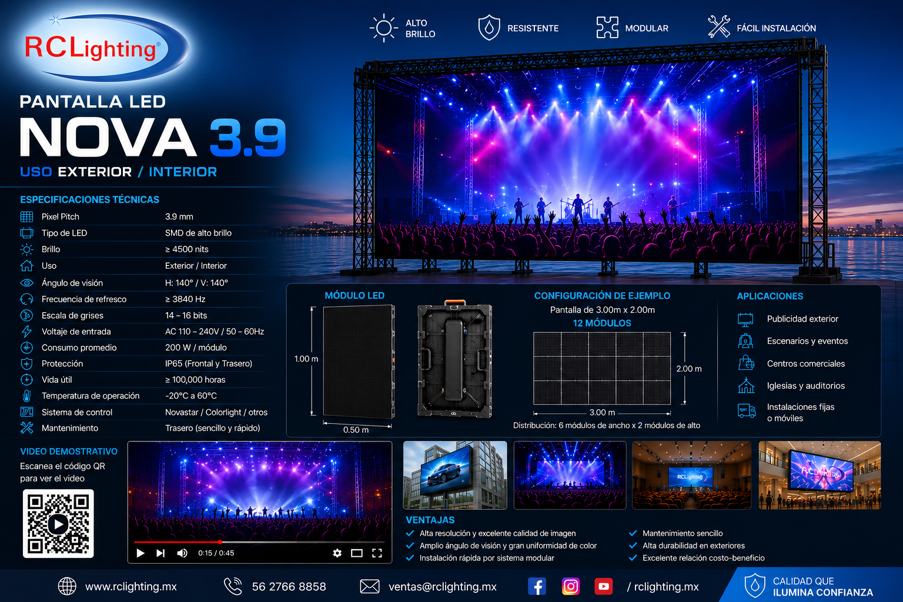Click the Escenarios y eventos stage icon

tap(745, 341)
